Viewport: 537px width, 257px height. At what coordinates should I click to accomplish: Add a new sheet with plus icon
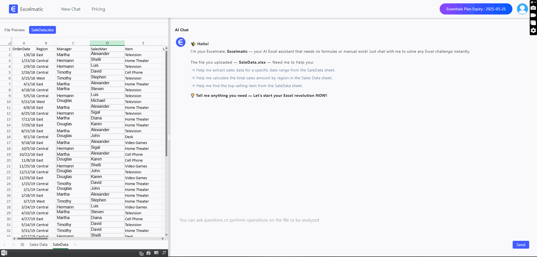[75, 245]
